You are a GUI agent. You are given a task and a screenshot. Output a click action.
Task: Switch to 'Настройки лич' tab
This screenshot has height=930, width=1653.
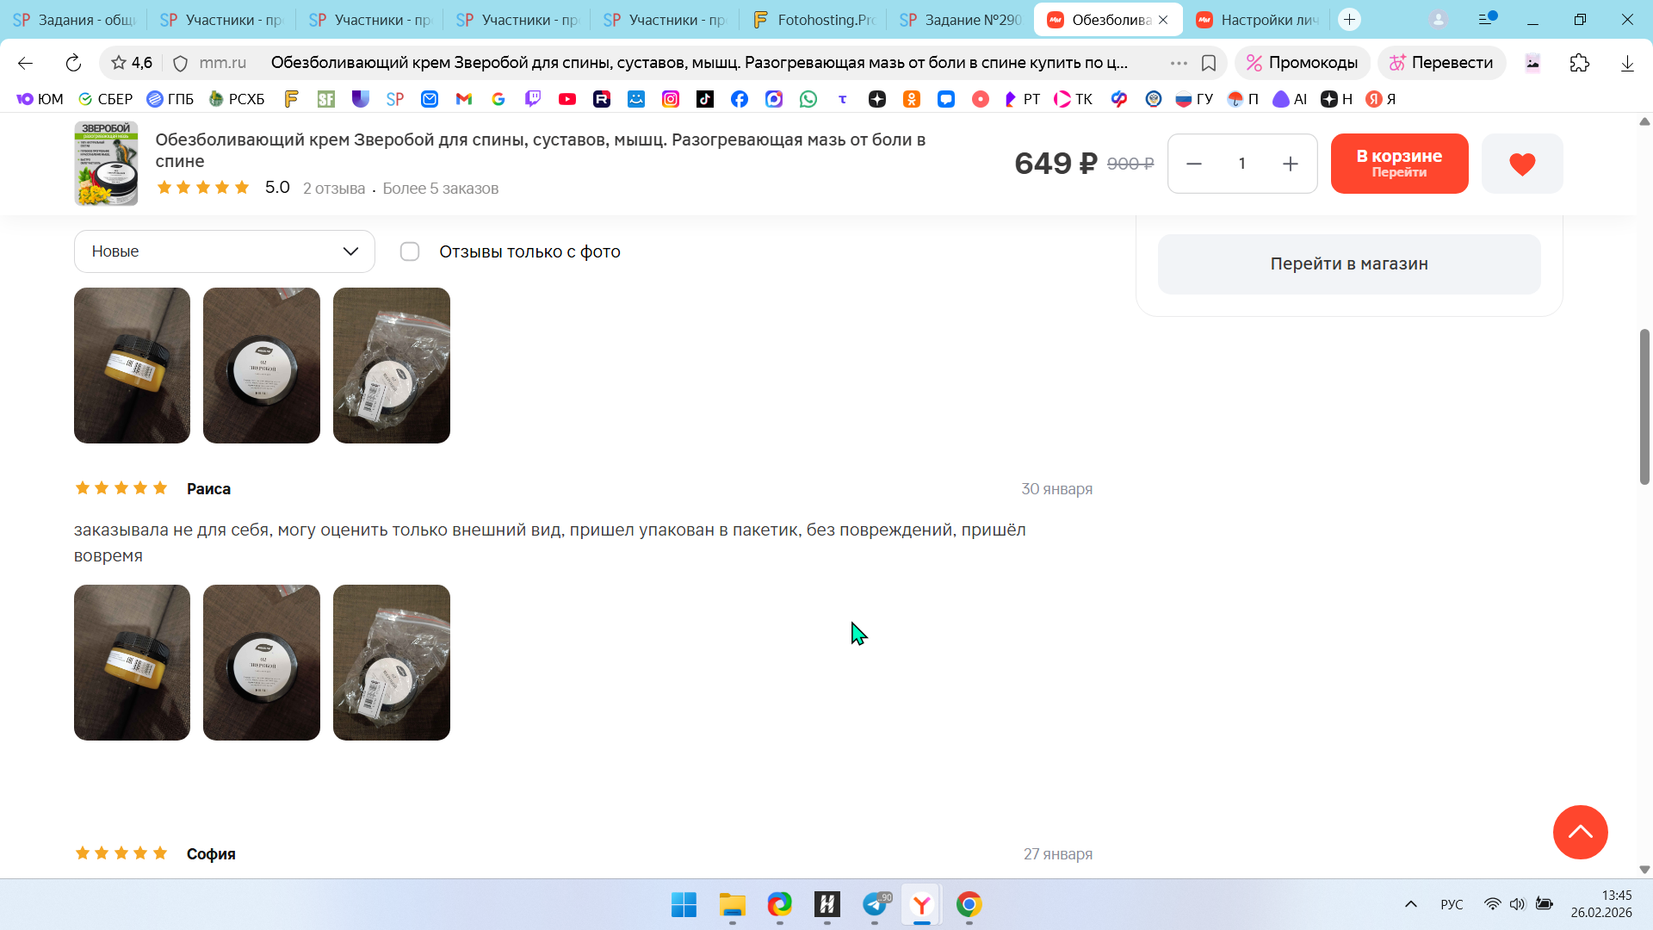click(1257, 19)
